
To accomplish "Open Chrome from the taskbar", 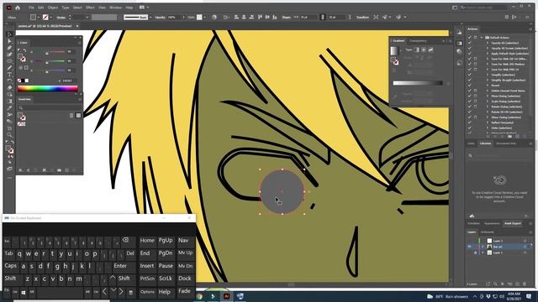I will point(199,296).
